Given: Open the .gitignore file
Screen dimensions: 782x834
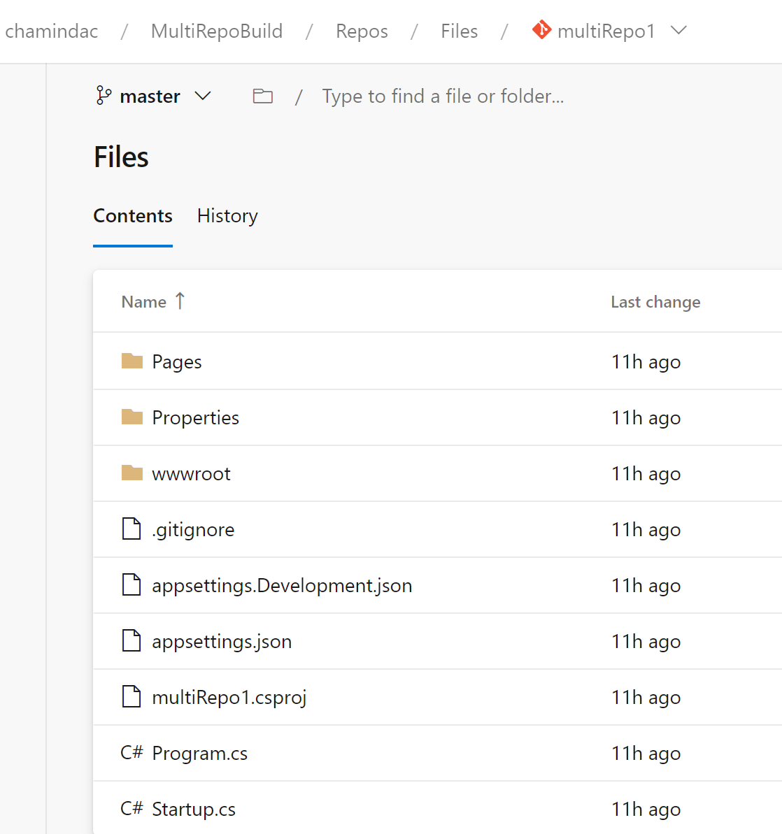Looking at the screenshot, I should point(193,529).
